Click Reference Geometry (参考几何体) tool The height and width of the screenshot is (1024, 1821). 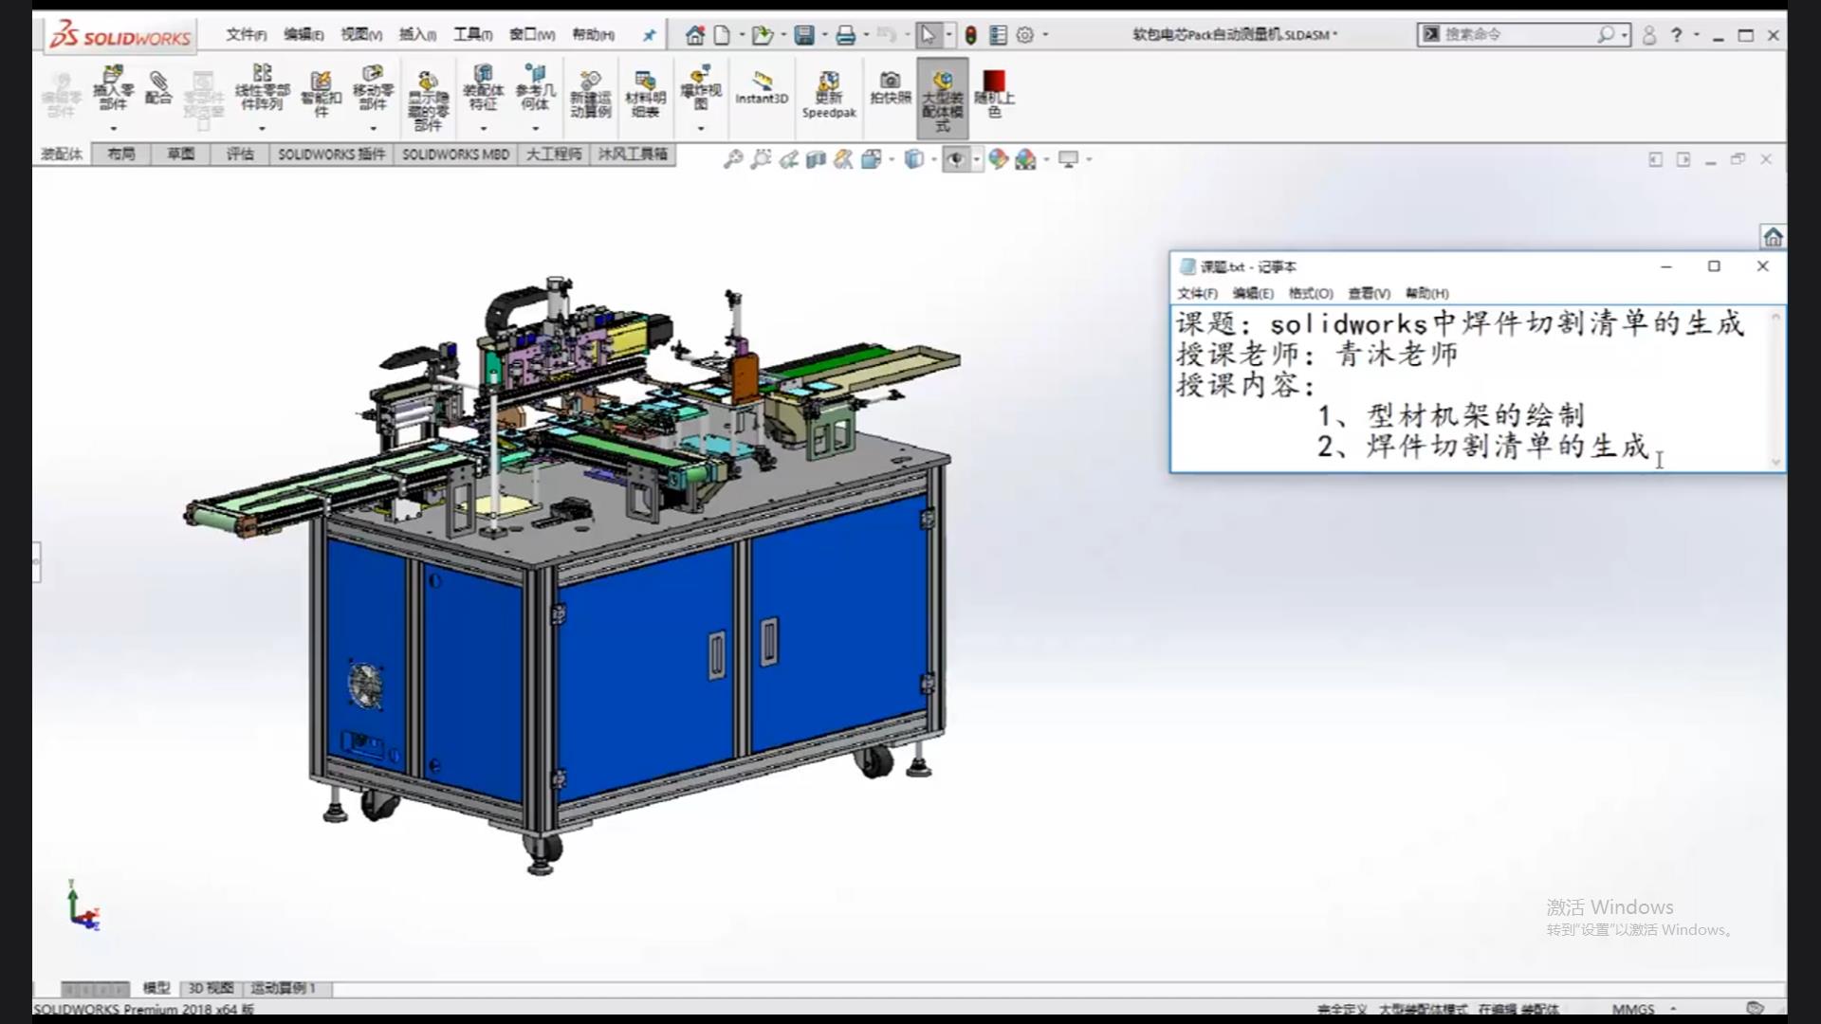pyautogui.click(x=535, y=88)
